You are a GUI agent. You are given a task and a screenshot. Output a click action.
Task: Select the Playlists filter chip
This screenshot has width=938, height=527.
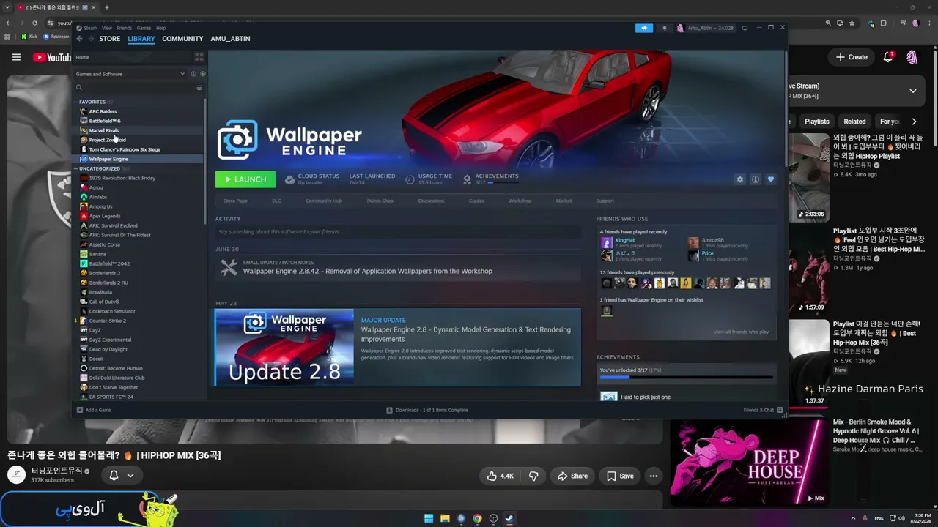tap(816, 122)
